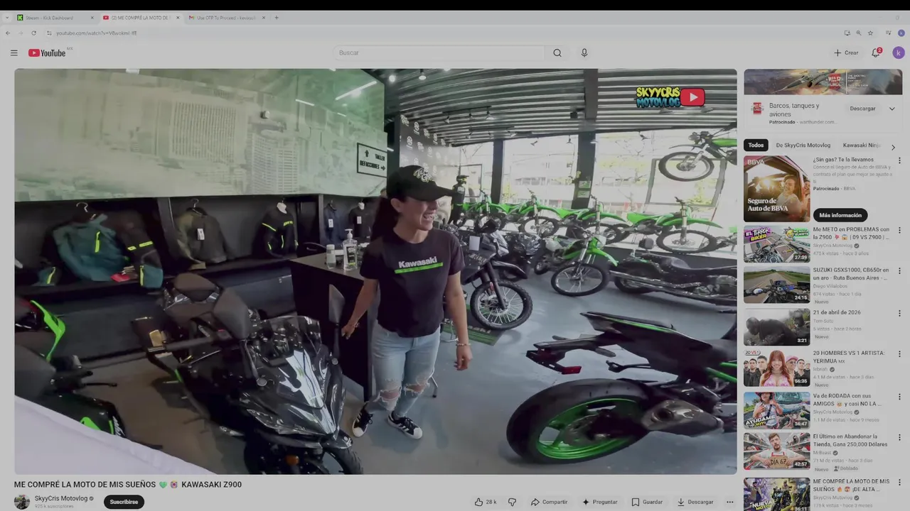
Task: Open Me METO en PROBLEMAS con la Z900 thumbnail
Action: pyautogui.click(x=776, y=244)
